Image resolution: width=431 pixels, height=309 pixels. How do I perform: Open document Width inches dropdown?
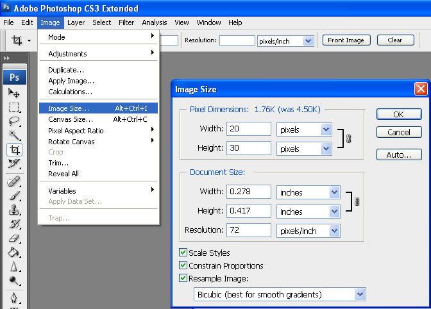334,192
